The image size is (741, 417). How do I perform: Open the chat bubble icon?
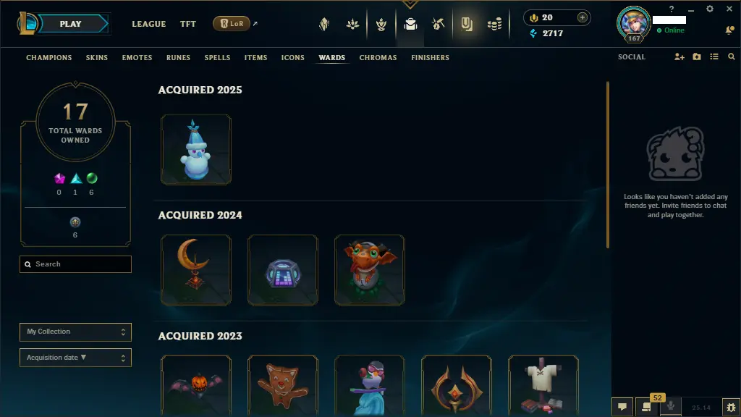click(622, 407)
